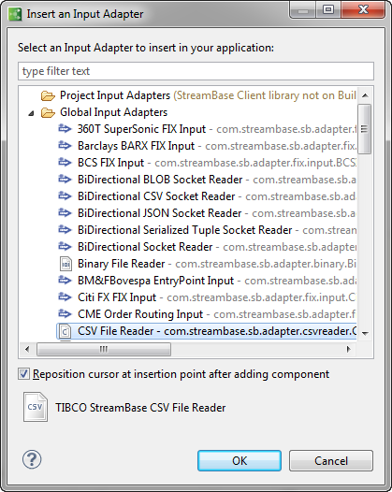Select the CSV File Reader entry
The width and height of the screenshot is (392, 492).
(x=206, y=331)
